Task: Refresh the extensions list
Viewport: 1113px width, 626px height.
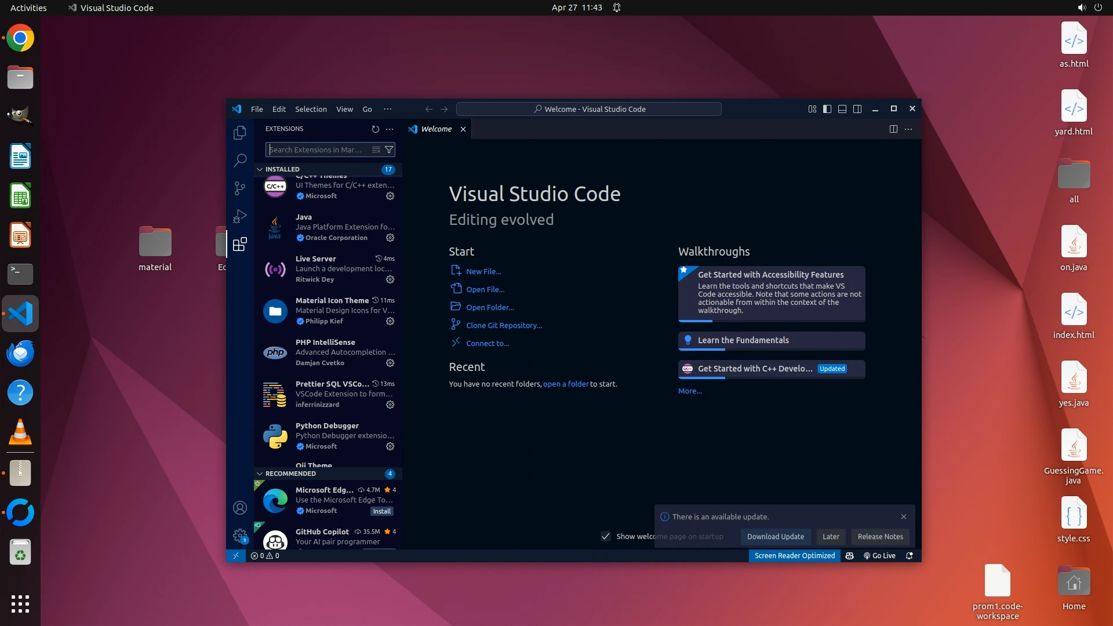Action: click(x=375, y=129)
